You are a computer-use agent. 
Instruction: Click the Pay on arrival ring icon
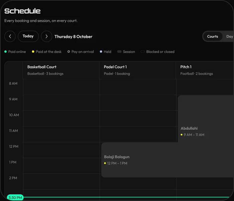coord(69,52)
